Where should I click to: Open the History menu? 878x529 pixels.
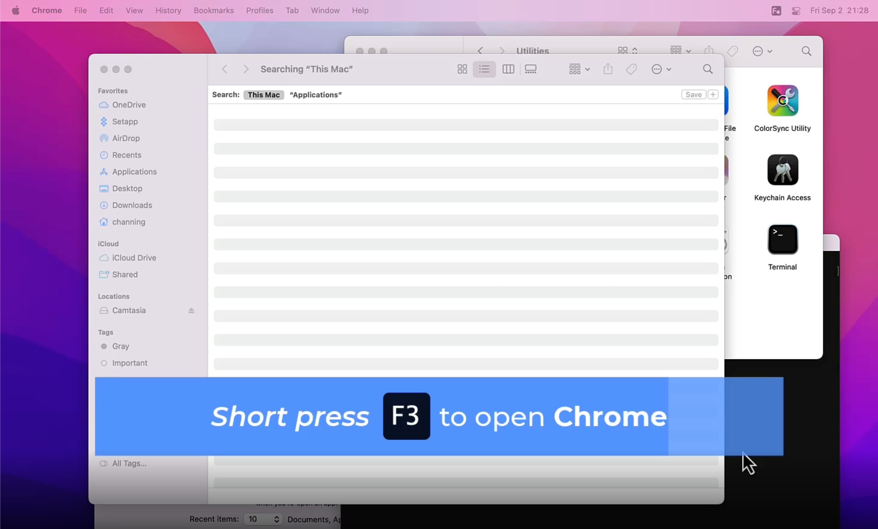(x=168, y=10)
